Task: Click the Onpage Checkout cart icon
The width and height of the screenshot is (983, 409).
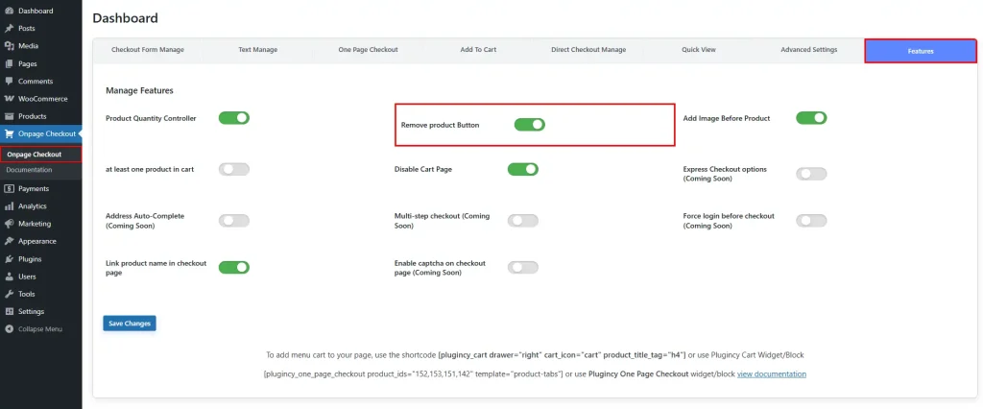Action: point(9,133)
